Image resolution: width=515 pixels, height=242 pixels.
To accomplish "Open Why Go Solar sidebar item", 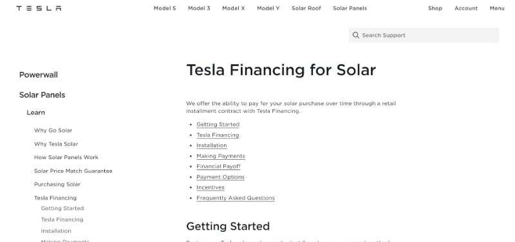I will [53, 130].
